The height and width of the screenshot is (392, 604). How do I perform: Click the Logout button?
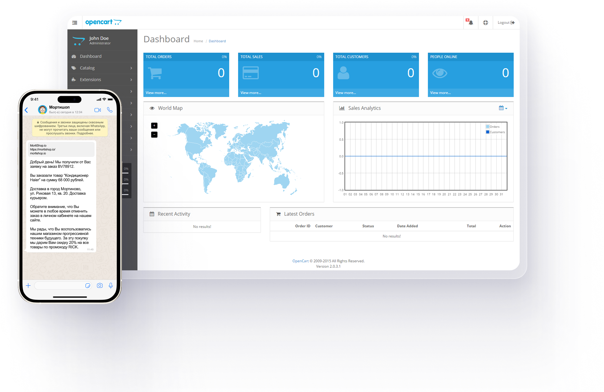coord(506,23)
